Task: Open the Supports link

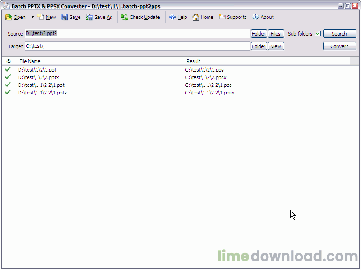Action: (232, 17)
